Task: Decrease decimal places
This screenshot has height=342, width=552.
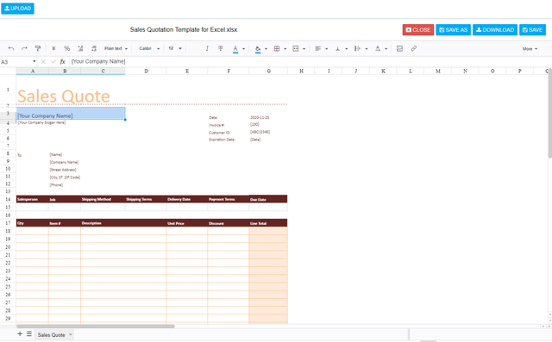Action: (x=80, y=48)
